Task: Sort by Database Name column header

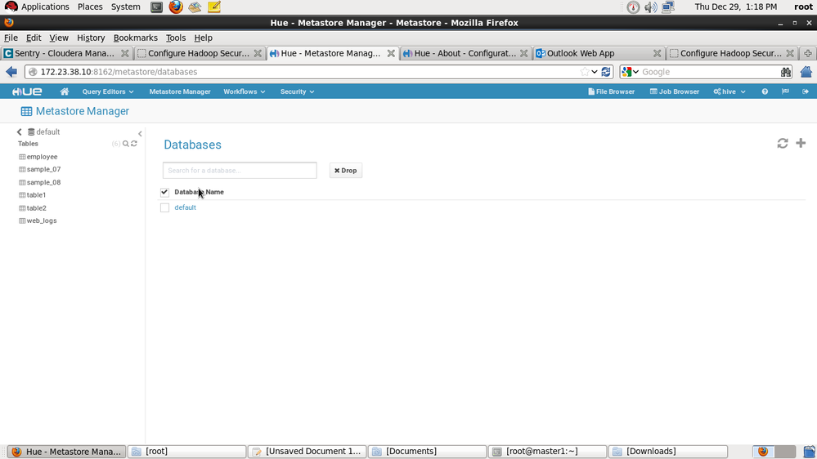Action: coord(199,192)
